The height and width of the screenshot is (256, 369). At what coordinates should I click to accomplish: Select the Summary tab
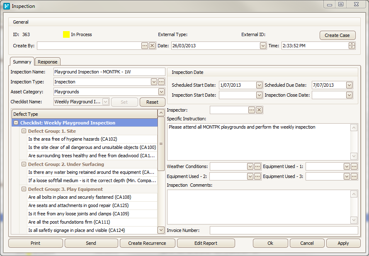pos(22,61)
